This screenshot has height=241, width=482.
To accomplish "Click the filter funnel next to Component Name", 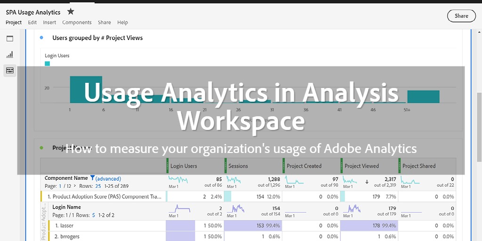I will click(92, 178).
